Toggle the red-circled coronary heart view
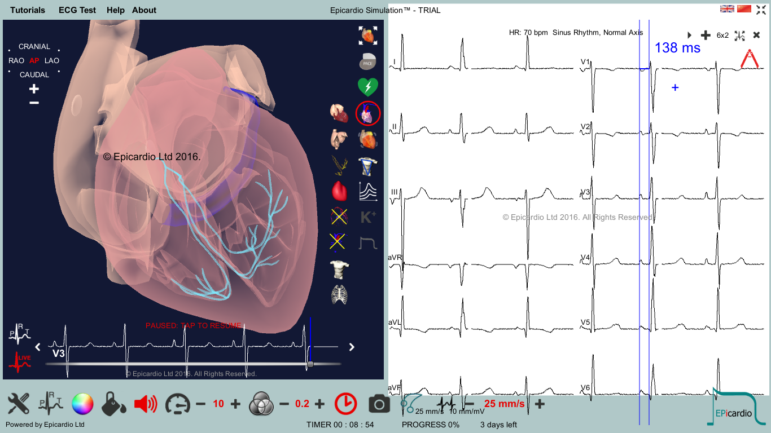 click(x=368, y=113)
